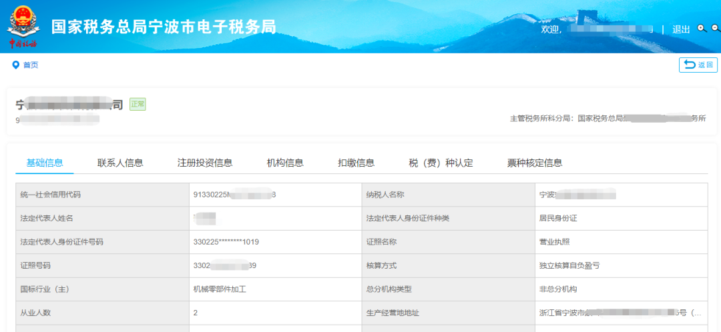This screenshot has width=721, height=332.
Task: Go to 首页 breadcrumb link
Action: [31, 65]
